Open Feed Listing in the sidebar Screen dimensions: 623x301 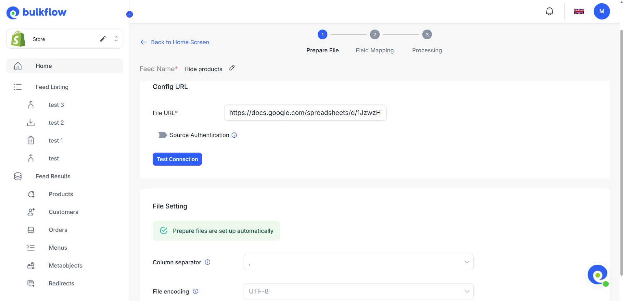tap(52, 87)
